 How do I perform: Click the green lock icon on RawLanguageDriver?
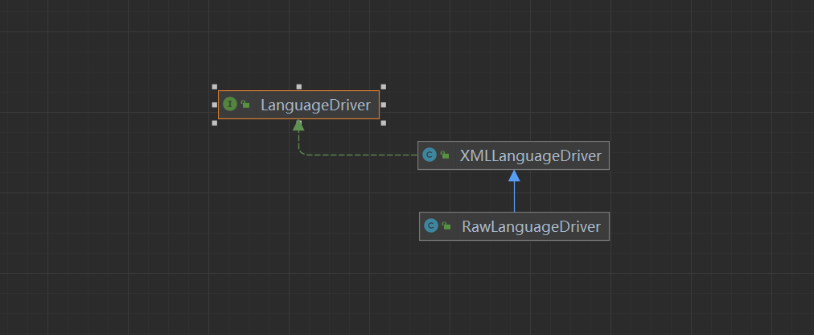click(x=446, y=226)
